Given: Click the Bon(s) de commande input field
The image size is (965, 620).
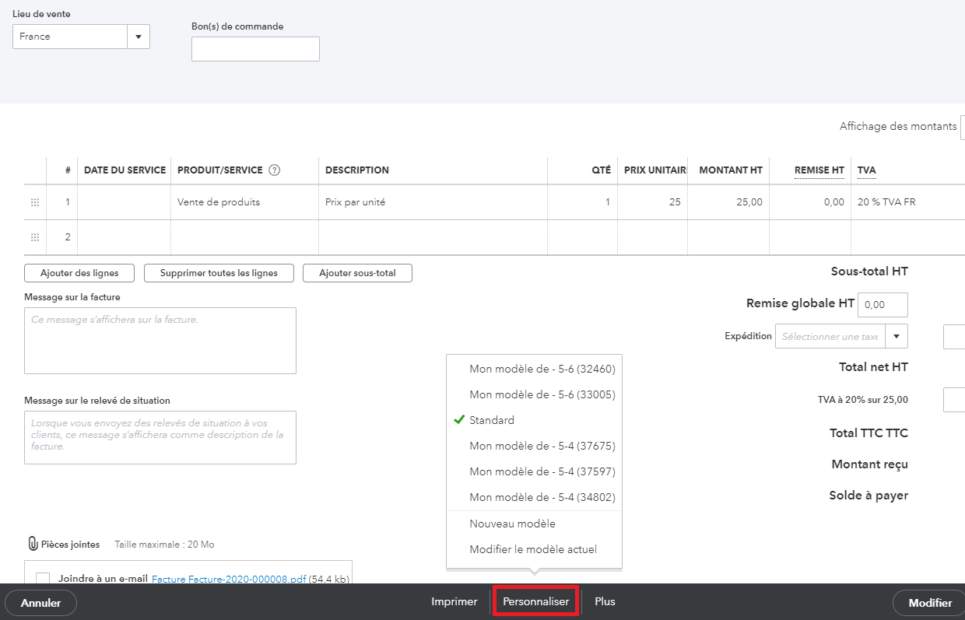Looking at the screenshot, I should pyautogui.click(x=255, y=49).
